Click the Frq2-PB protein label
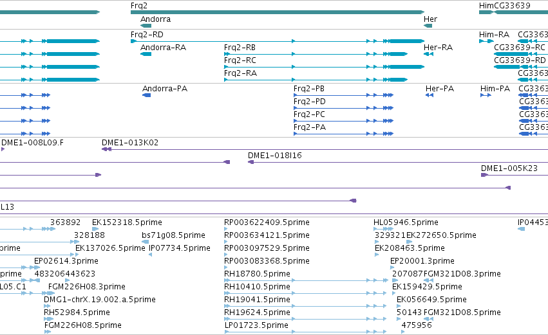Image resolution: width=548 pixels, height=335 pixels. coord(309,89)
